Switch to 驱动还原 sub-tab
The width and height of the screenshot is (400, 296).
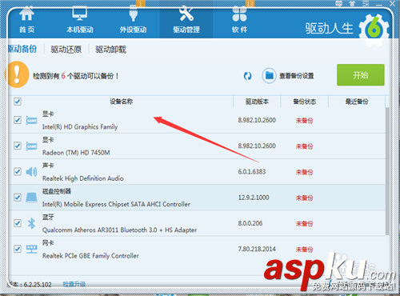(66, 50)
